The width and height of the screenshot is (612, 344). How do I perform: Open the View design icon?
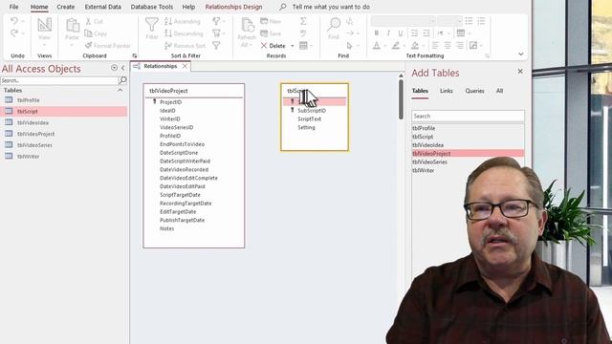tap(45, 26)
